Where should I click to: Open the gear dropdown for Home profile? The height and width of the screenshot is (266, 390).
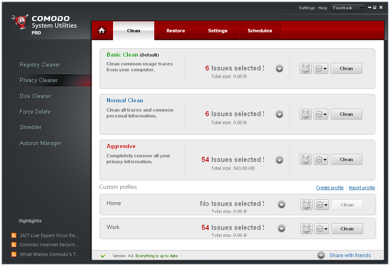[321, 204]
